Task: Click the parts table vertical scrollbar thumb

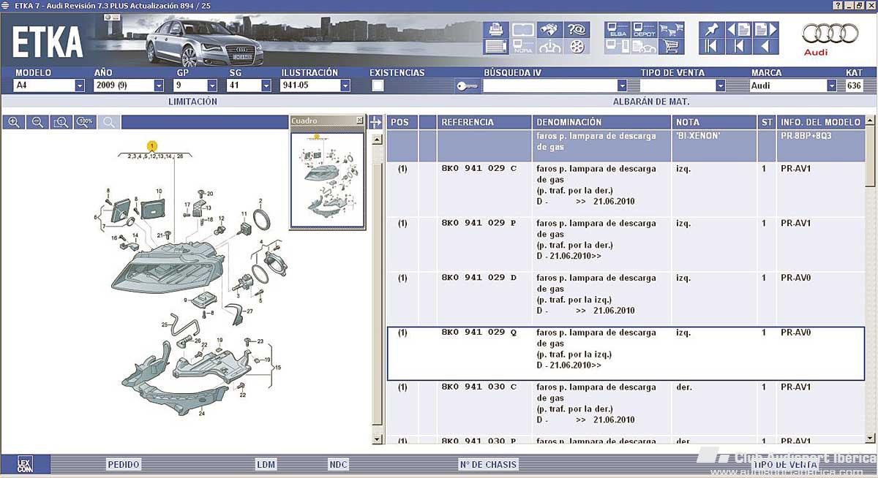Action: click(871, 155)
